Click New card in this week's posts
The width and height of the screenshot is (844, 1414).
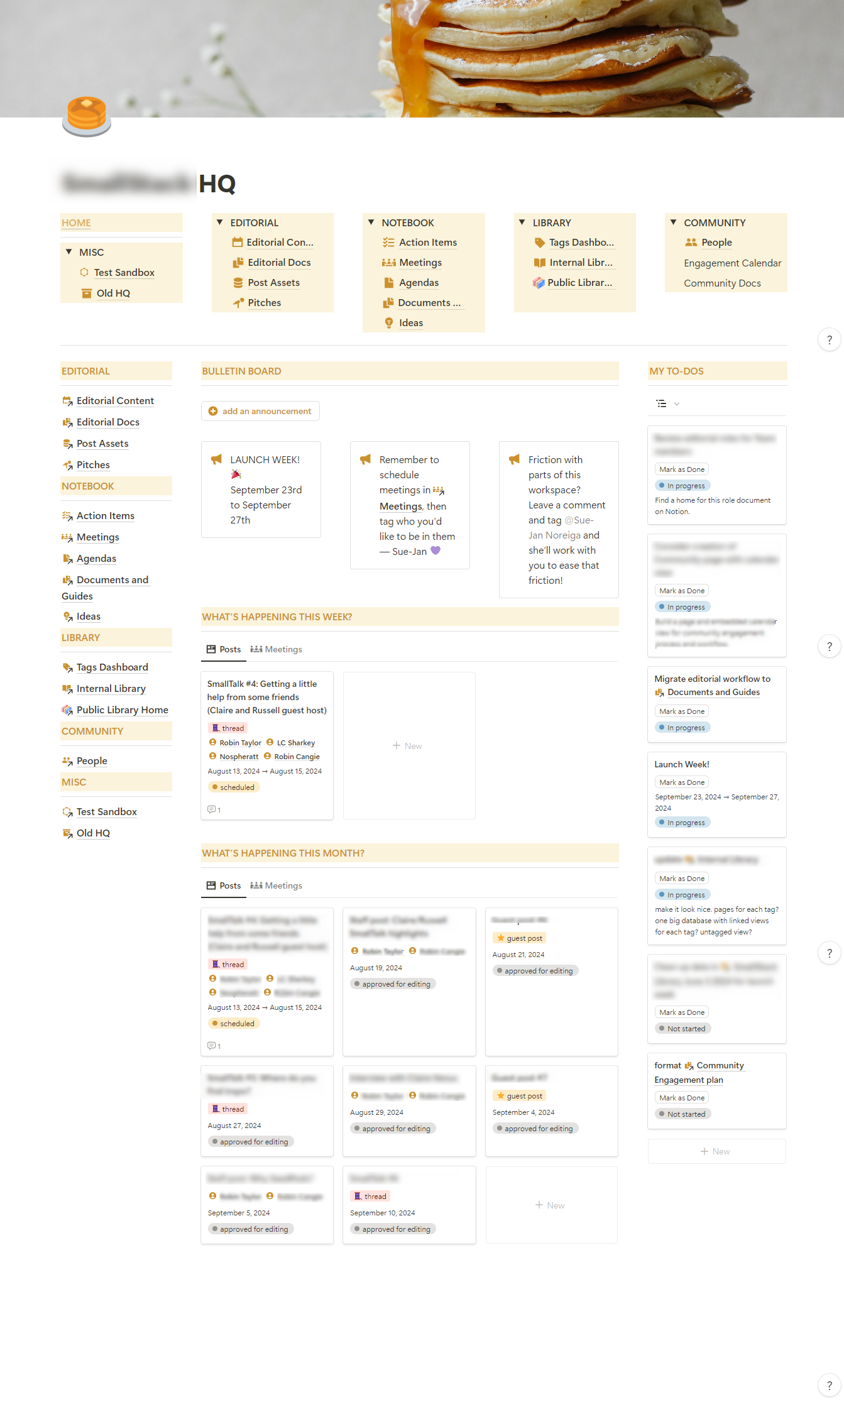point(409,746)
